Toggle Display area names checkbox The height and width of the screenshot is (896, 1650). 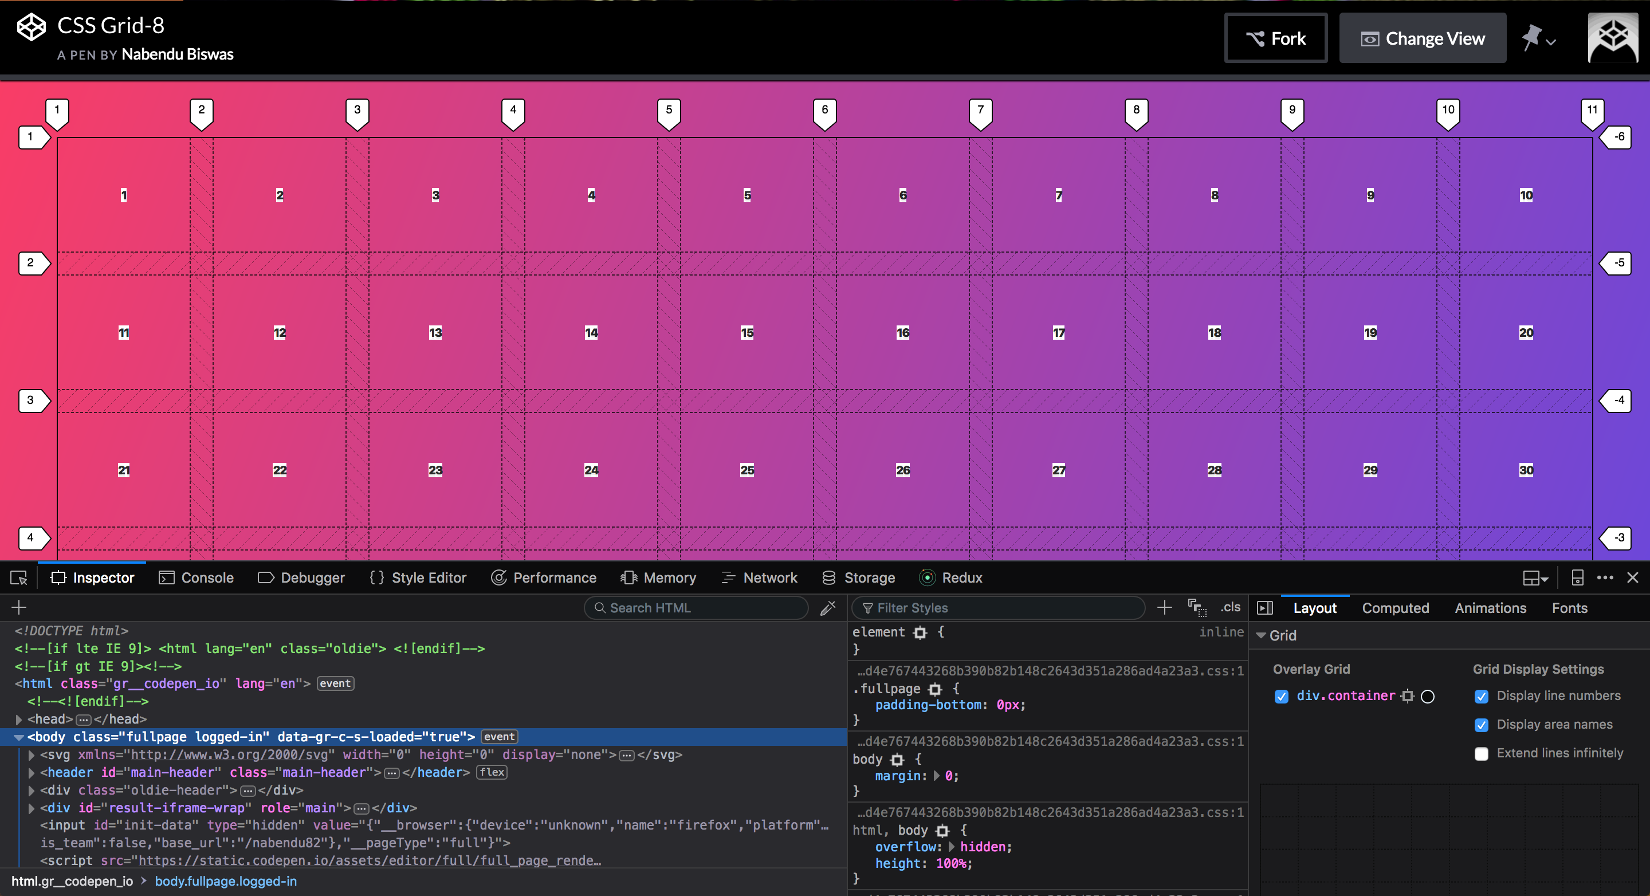[x=1482, y=725]
